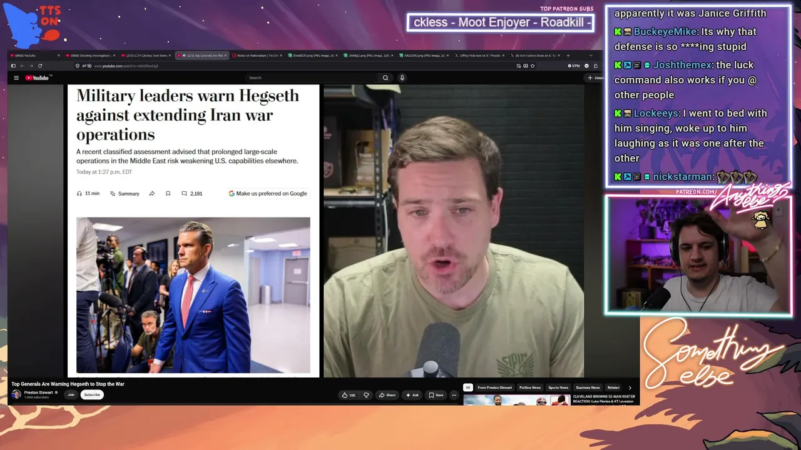Click the video title Top Generals Are Warning
This screenshot has width=801, height=450.
coord(68,384)
